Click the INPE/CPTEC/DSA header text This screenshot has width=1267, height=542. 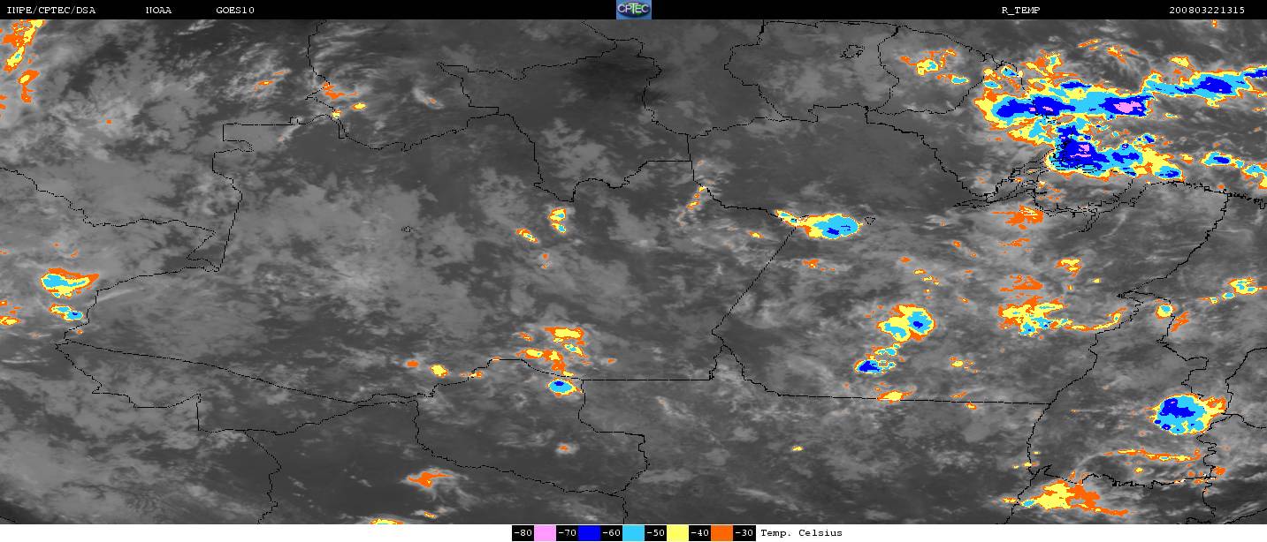tap(51, 10)
